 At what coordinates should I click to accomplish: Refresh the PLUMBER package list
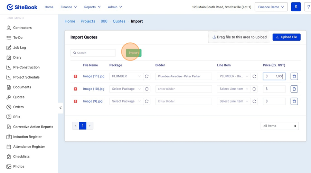147,76
